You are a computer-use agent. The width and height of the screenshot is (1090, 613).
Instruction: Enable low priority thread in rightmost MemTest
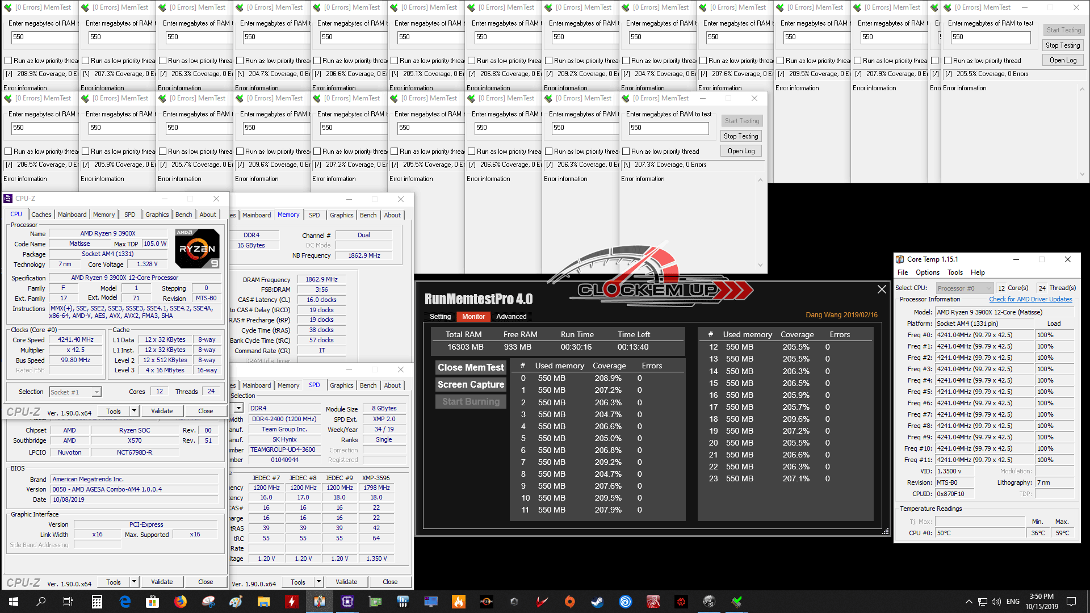click(948, 61)
